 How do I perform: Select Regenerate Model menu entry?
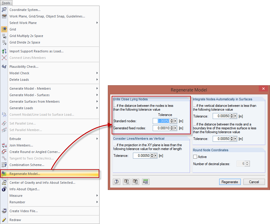50,174
